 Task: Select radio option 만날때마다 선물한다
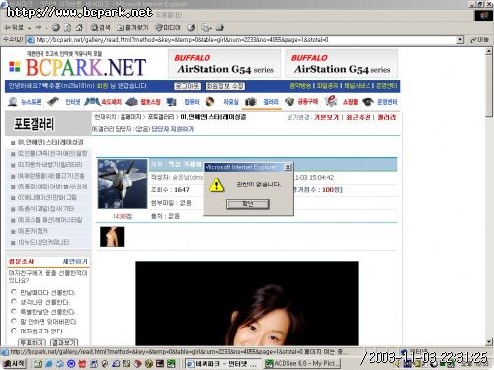pyautogui.click(x=14, y=292)
